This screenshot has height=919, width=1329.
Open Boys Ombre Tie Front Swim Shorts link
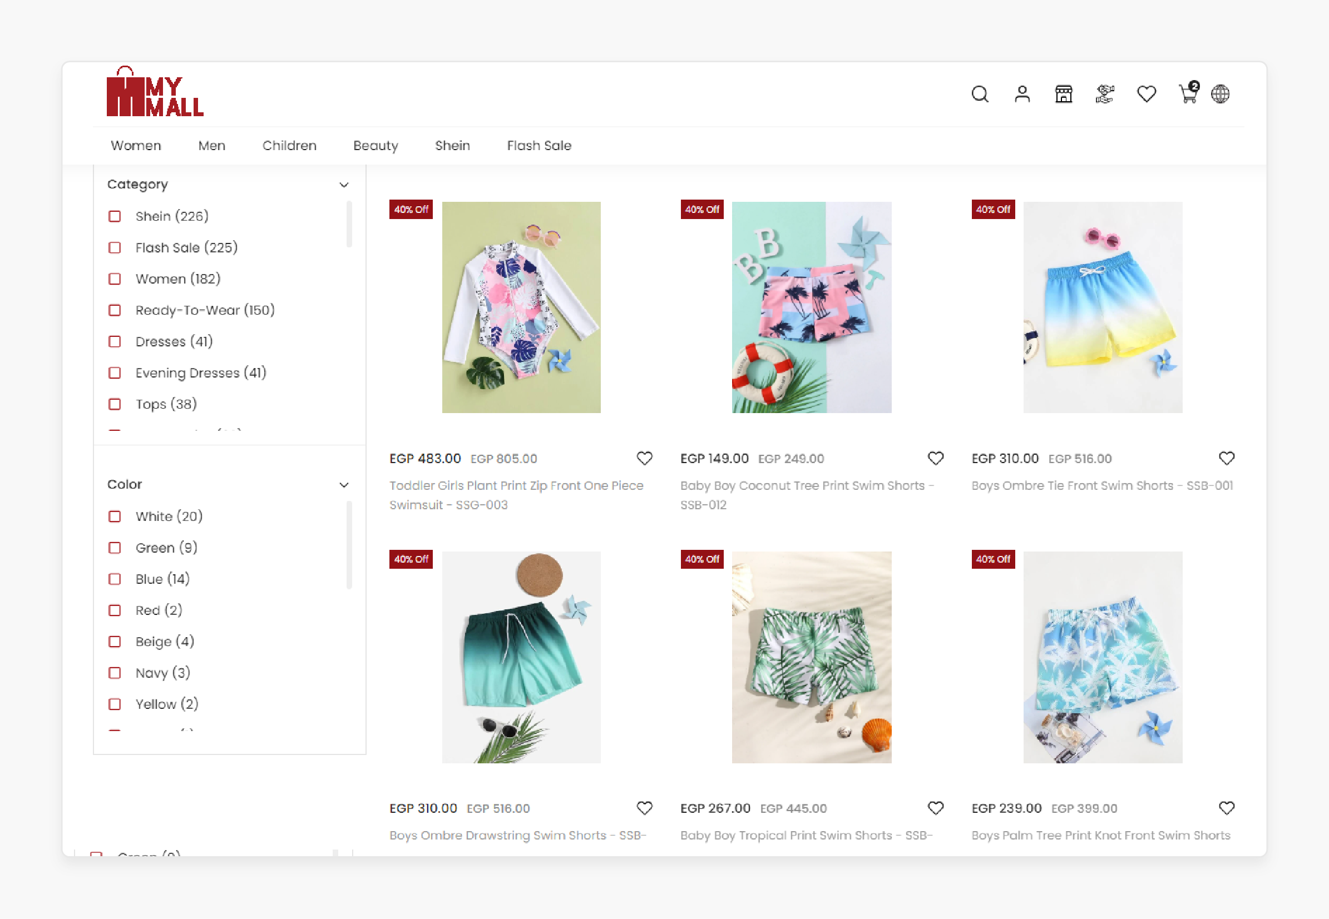click(x=1102, y=485)
